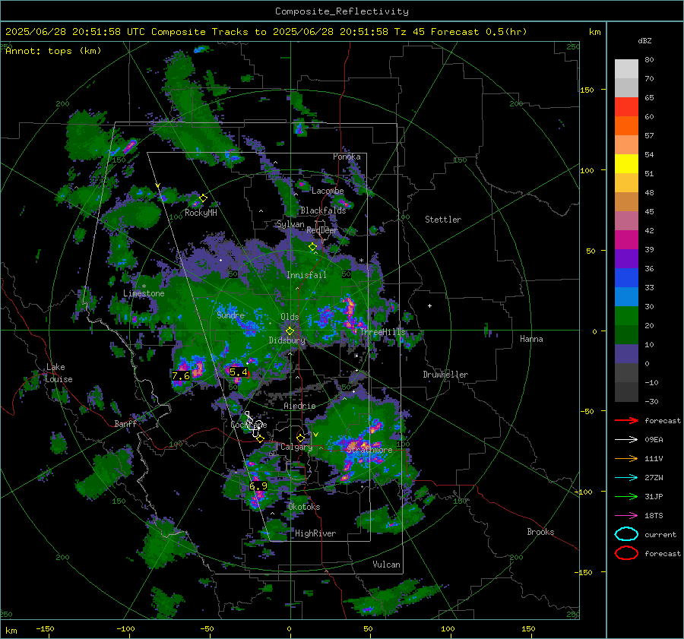
Task: Click the dBZ legend heading
Action: 644,41
